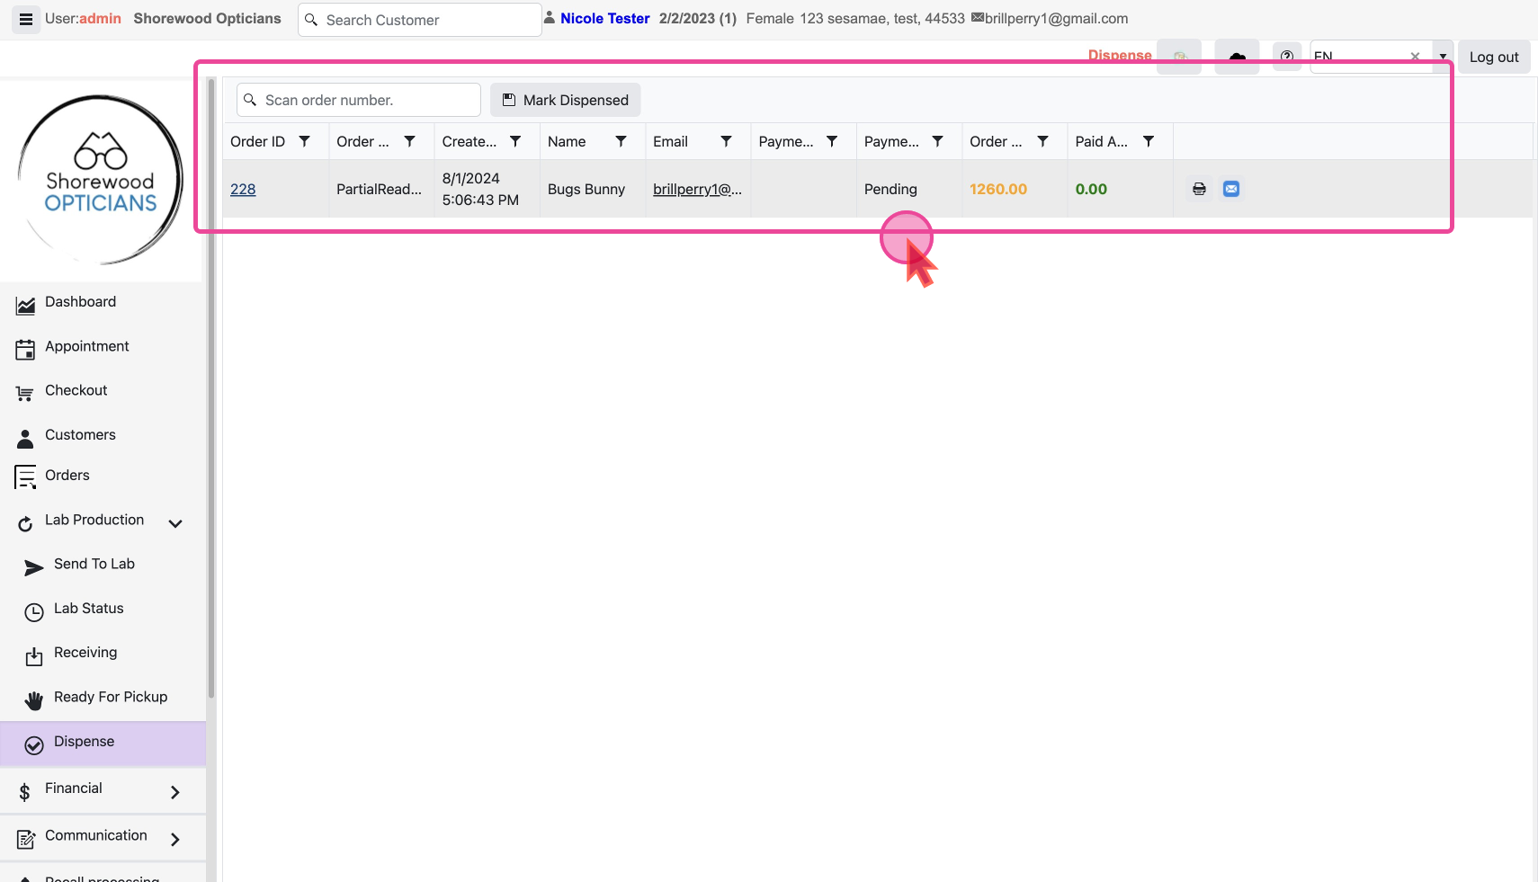Click the print icon for order 228
Image resolution: width=1538 pixels, height=882 pixels.
(1199, 189)
